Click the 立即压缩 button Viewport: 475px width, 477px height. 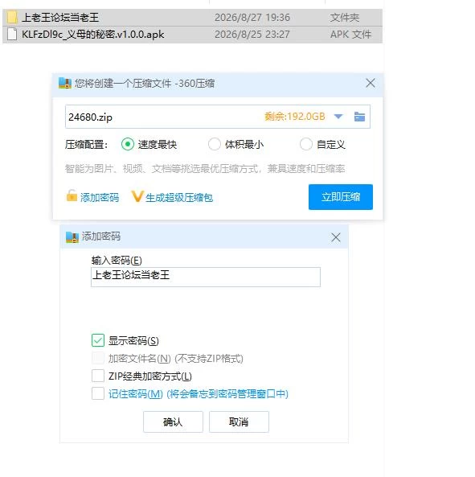(x=341, y=197)
